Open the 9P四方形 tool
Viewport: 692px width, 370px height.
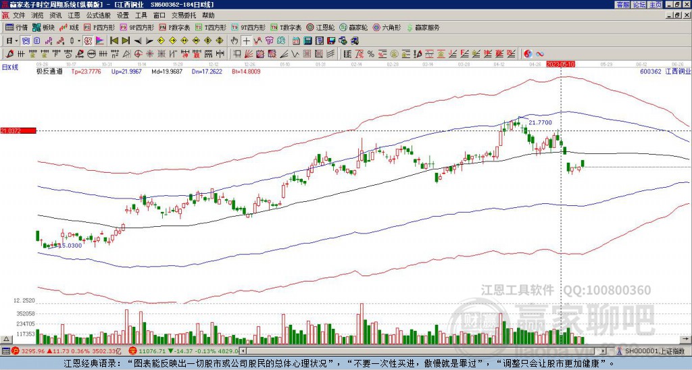[137, 27]
